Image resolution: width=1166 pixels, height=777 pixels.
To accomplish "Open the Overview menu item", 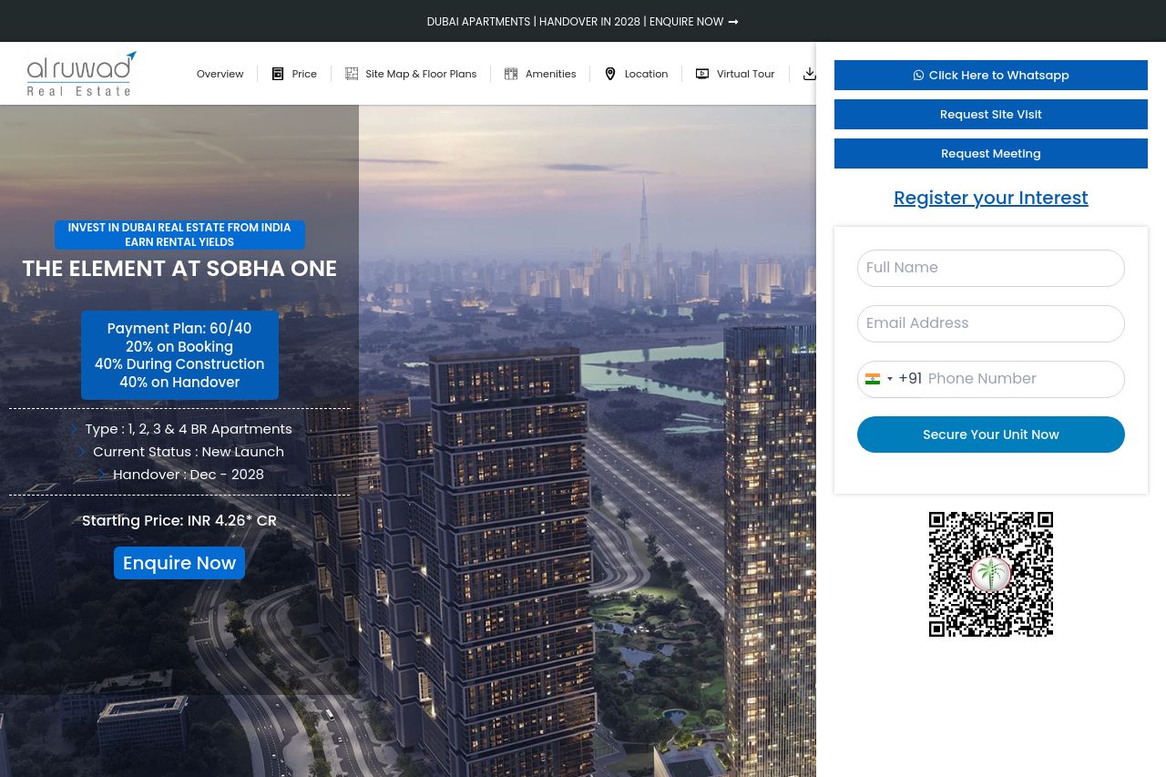I will tap(220, 74).
